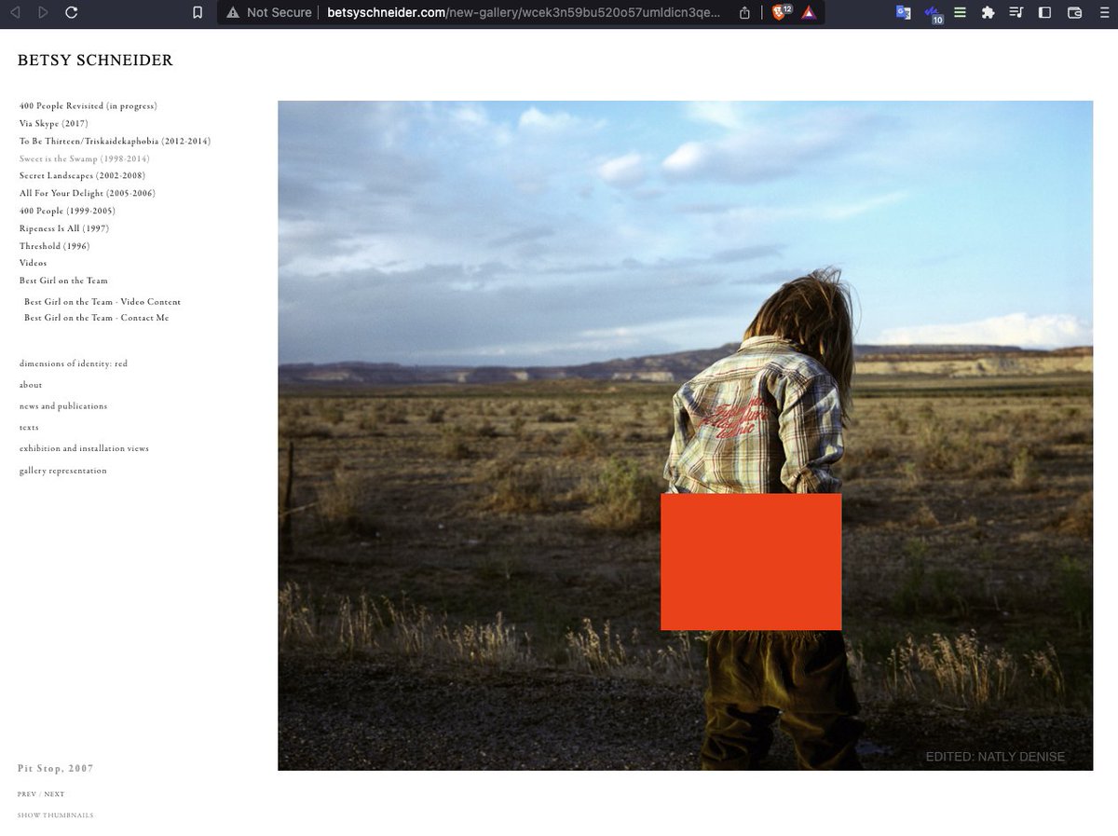This screenshot has height=836, width=1118.
Task: Open the 400 People Revisited gallery
Action: coord(88,106)
